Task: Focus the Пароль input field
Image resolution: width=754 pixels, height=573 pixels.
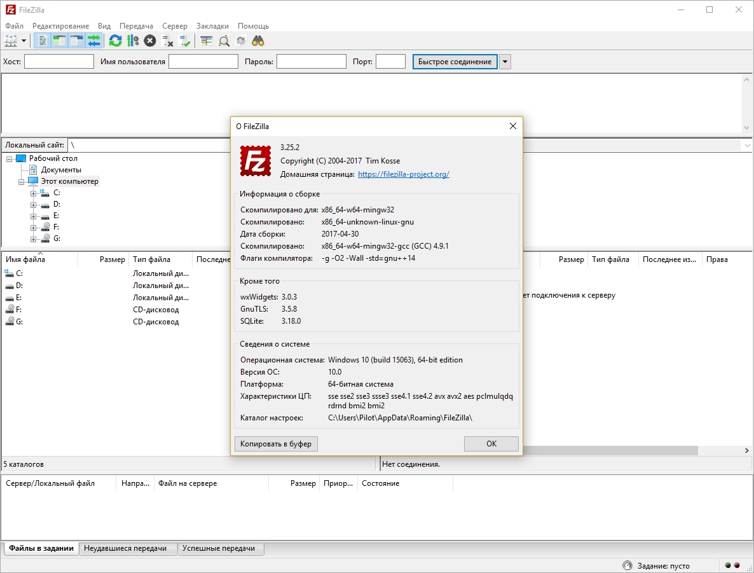Action: point(312,62)
